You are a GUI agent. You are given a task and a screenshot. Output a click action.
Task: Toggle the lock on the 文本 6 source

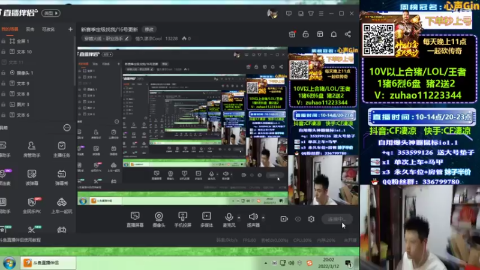click(4, 115)
